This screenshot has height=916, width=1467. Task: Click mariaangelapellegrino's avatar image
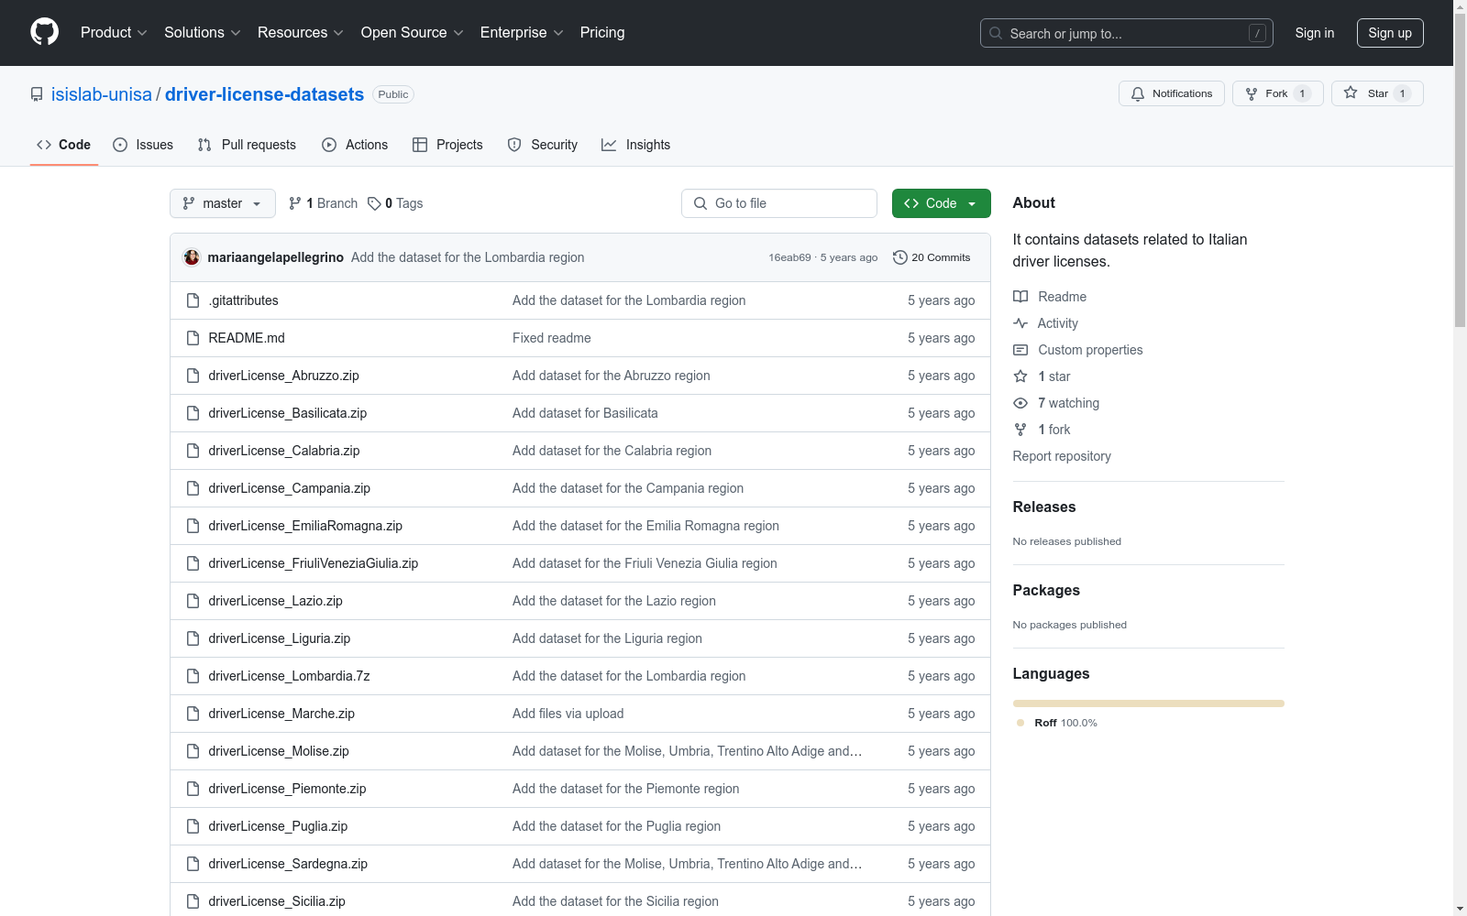192,257
